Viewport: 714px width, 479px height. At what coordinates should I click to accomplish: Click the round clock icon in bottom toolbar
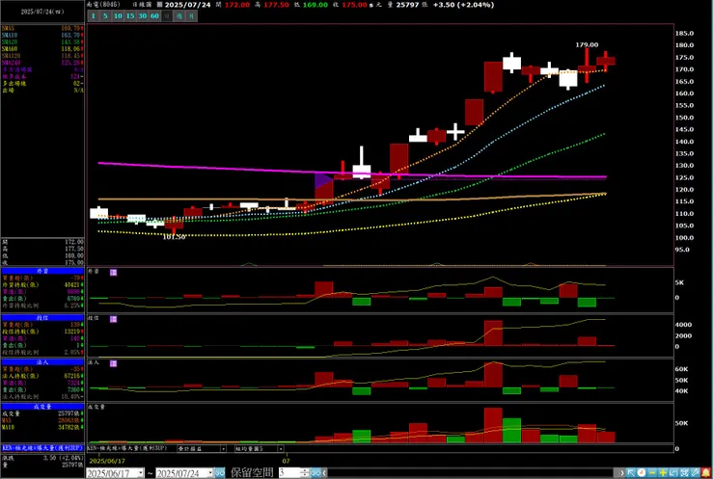[x=642, y=473]
